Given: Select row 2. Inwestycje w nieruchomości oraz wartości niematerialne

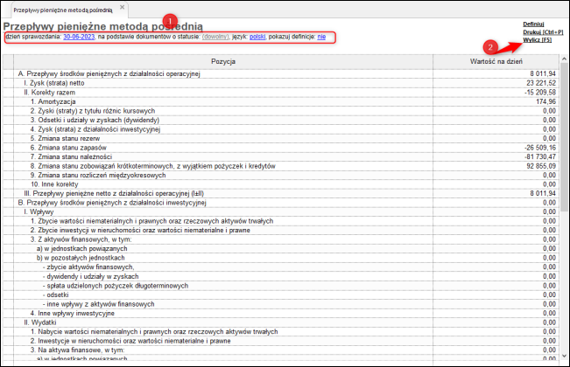Looking at the screenshot, I should tap(281, 341).
